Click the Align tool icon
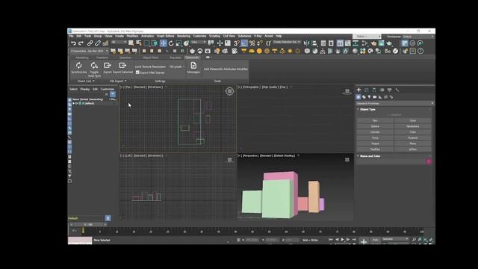 314,43
